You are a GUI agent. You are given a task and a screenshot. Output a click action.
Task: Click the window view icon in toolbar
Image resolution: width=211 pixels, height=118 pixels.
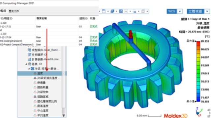click(x=104, y=11)
